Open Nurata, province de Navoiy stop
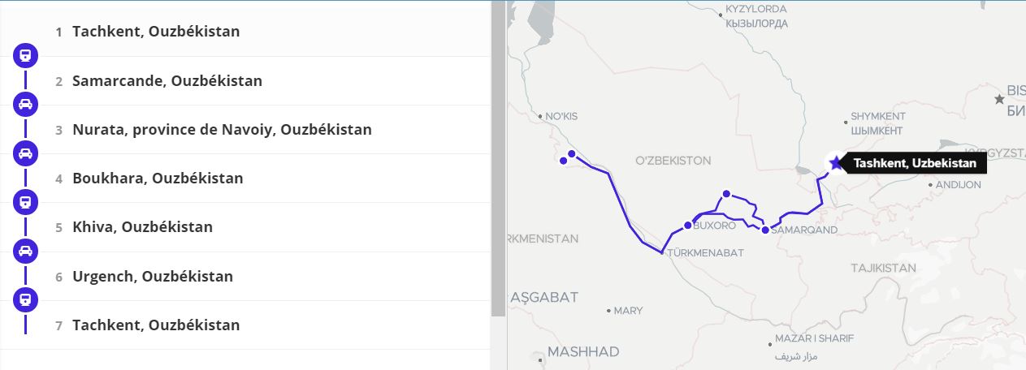 click(222, 130)
